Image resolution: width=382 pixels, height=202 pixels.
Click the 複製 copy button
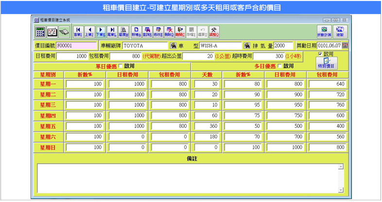tap(340, 32)
